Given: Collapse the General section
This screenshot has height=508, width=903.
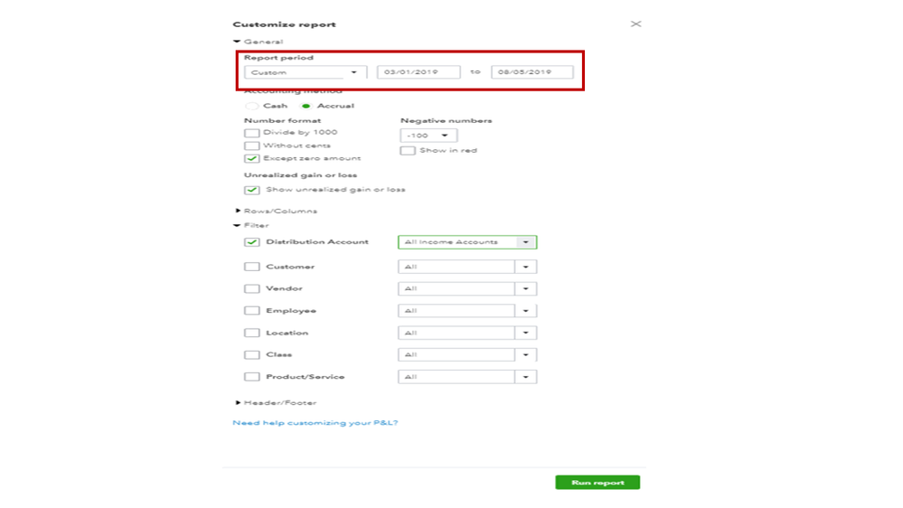Looking at the screenshot, I should (238, 42).
